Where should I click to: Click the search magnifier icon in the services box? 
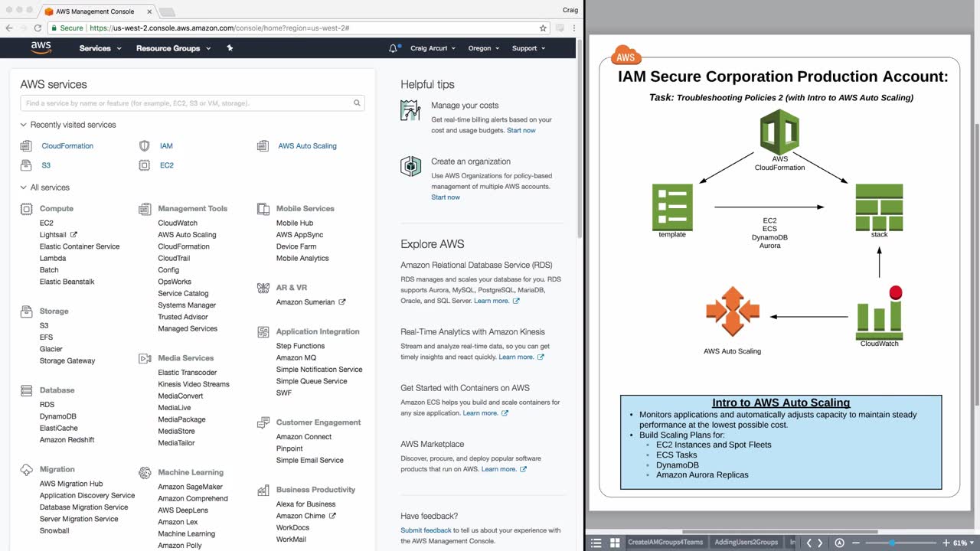click(x=357, y=103)
